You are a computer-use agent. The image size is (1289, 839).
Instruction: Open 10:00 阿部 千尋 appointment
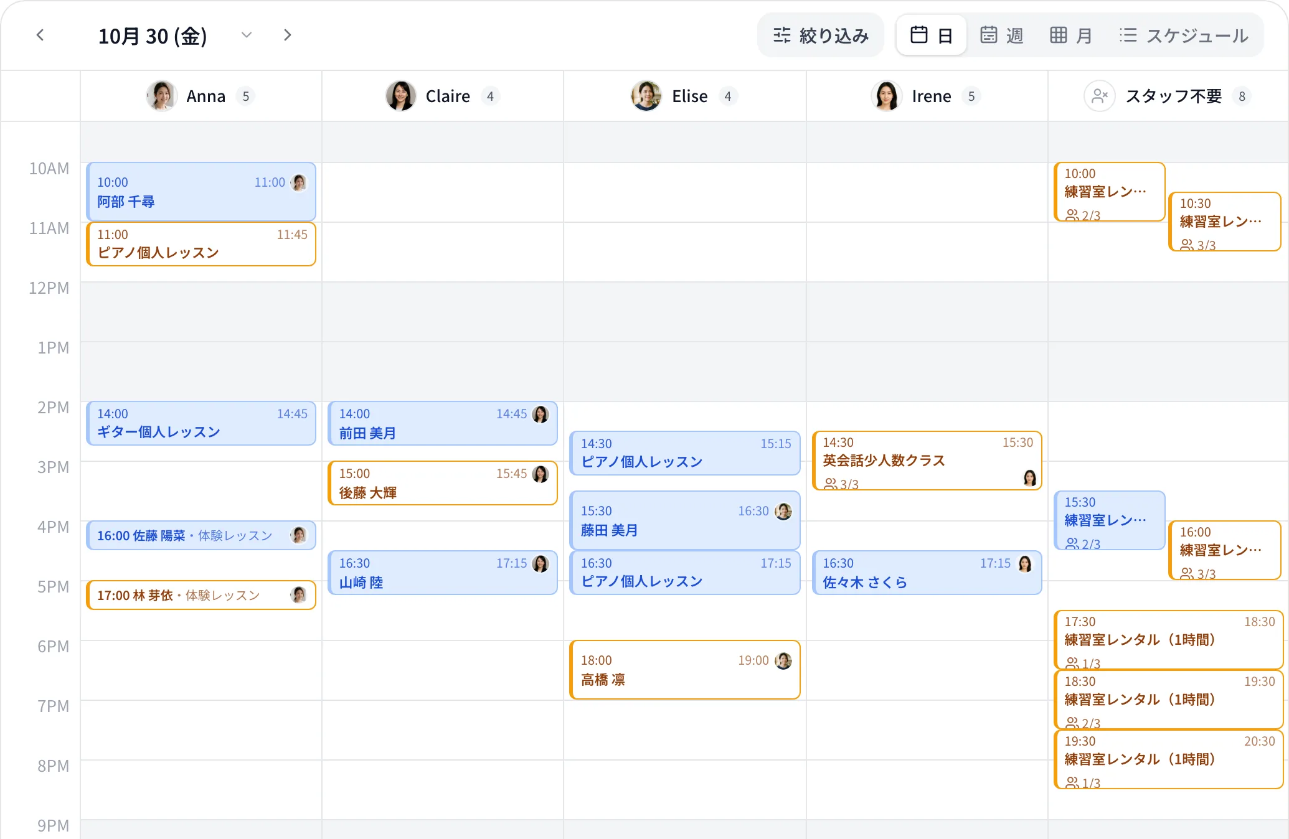click(x=201, y=192)
